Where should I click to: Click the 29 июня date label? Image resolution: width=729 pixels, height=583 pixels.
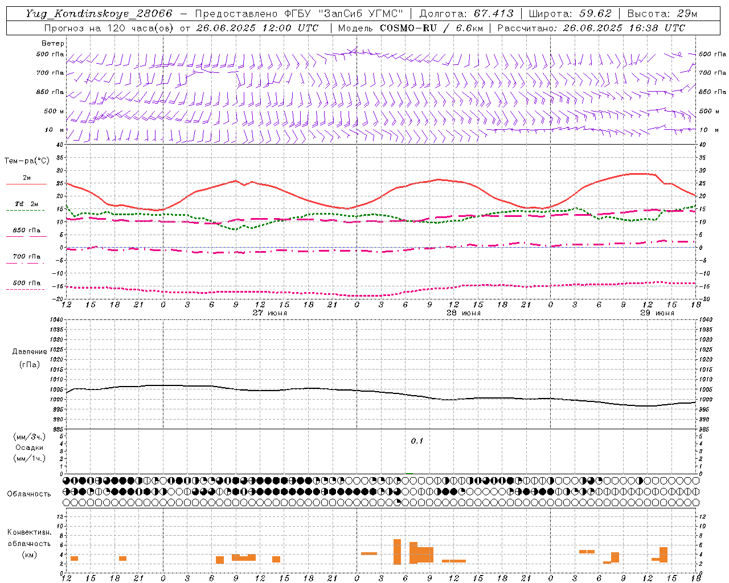click(657, 313)
